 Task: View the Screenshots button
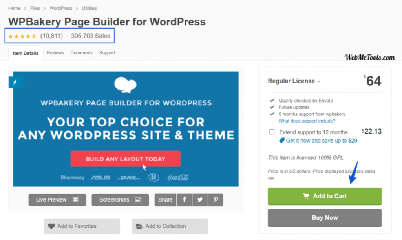pos(120,200)
